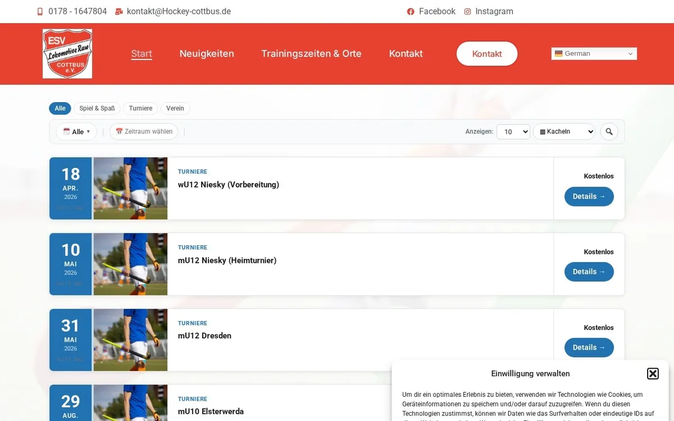Open the Instagram link
Viewport: 674px width, 421px height.
[x=494, y=11]
